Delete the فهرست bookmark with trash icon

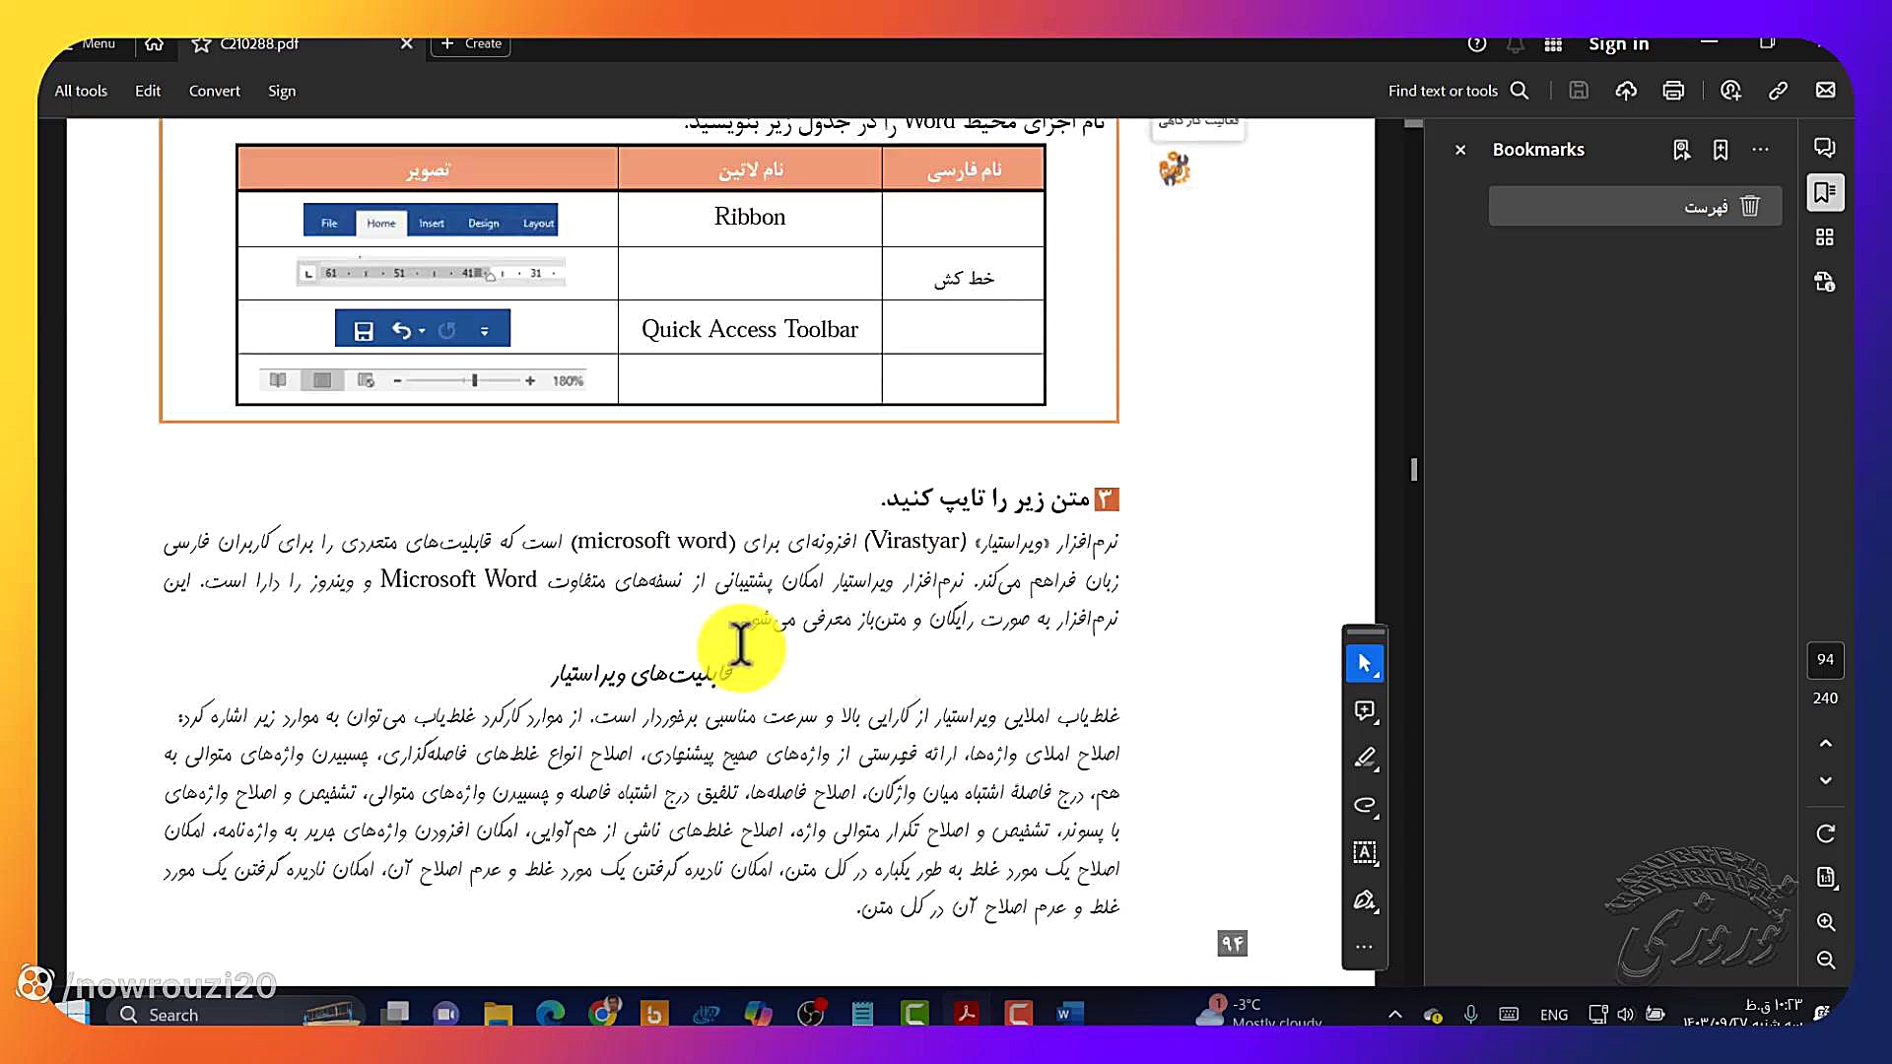[x=1750, y=206]
